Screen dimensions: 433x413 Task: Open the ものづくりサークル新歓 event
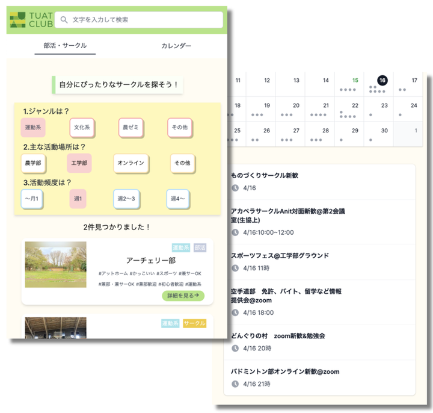[319, 182]
